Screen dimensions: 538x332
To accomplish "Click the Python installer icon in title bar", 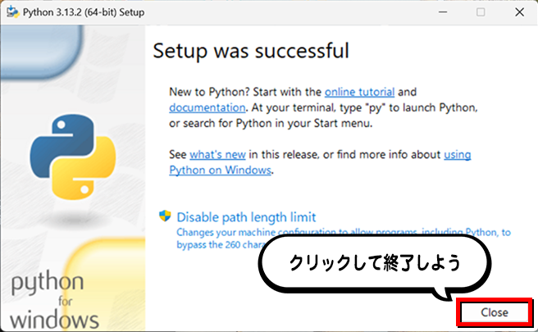I will tap(12, 12).
